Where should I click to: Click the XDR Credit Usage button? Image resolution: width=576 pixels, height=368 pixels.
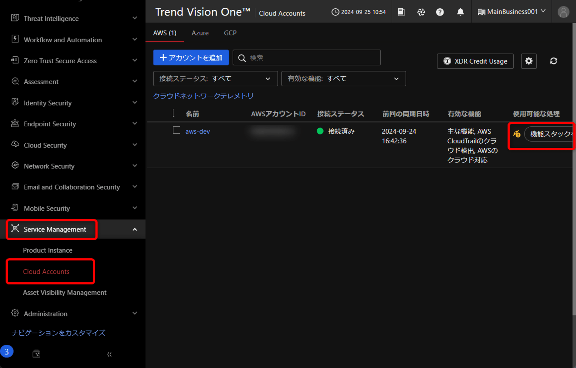click(475, 61)
